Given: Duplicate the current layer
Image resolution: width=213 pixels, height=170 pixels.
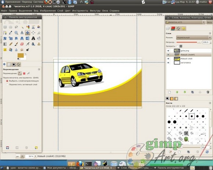Looking at the screenshot, I should [192, 92].
